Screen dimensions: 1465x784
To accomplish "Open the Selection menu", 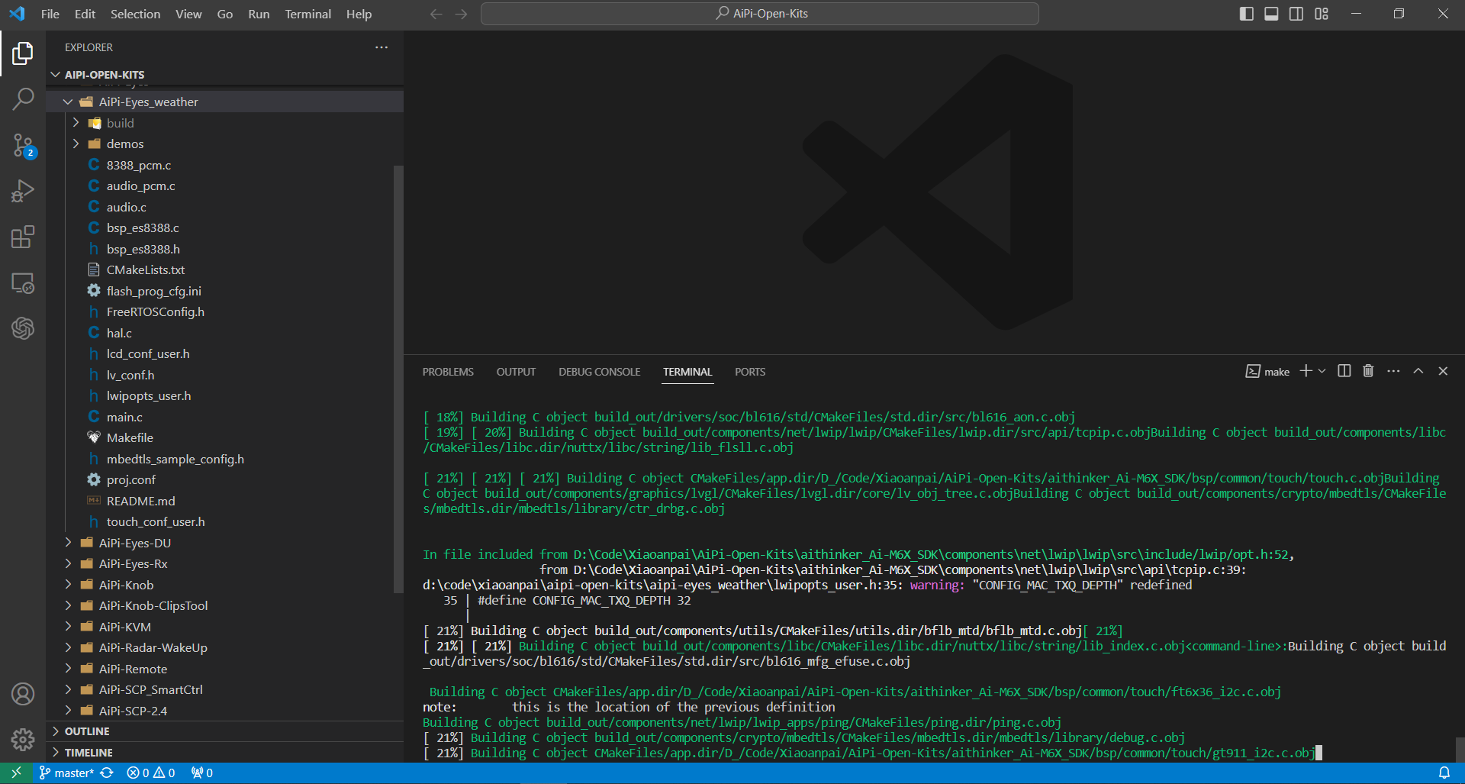I will tap(135, 14).
